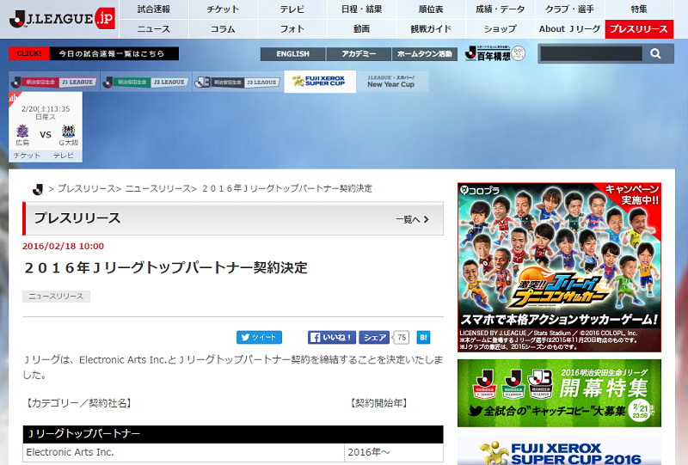
Task: Click the ホームタウン活動 button
Action: [x=424, y=54]
